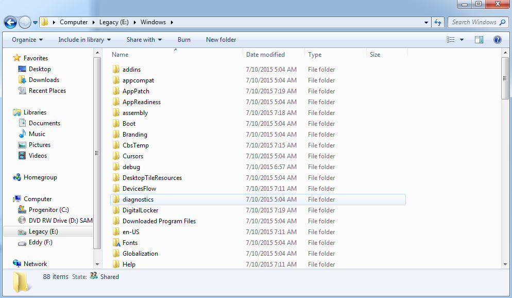Open the Homegroup icon in sidebar
Screen dimensions: 512x298
tap(16, 177)
